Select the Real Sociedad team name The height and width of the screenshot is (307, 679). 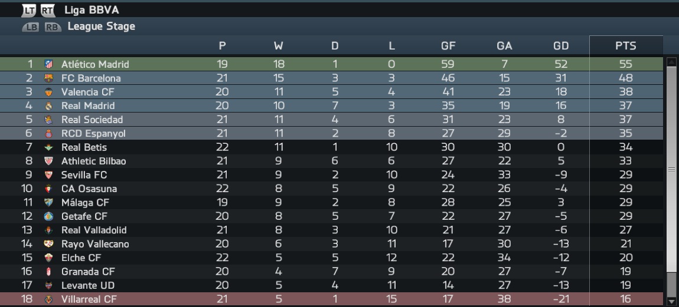[x=92, y=120]
